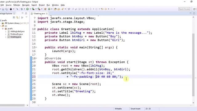Click the New Java Class icon
The image size is (197, 111).
coord(49,9)
